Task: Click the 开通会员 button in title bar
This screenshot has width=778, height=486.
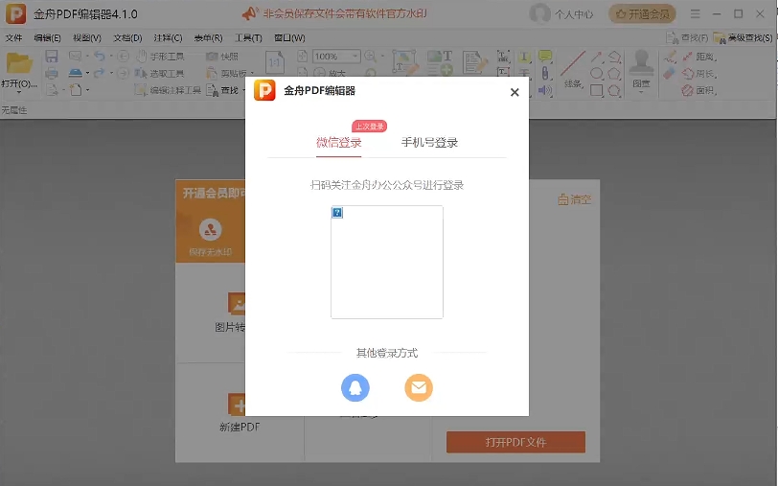Action: [642, 14]
